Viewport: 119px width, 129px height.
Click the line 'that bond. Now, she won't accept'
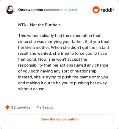click(x=53, y=59)
